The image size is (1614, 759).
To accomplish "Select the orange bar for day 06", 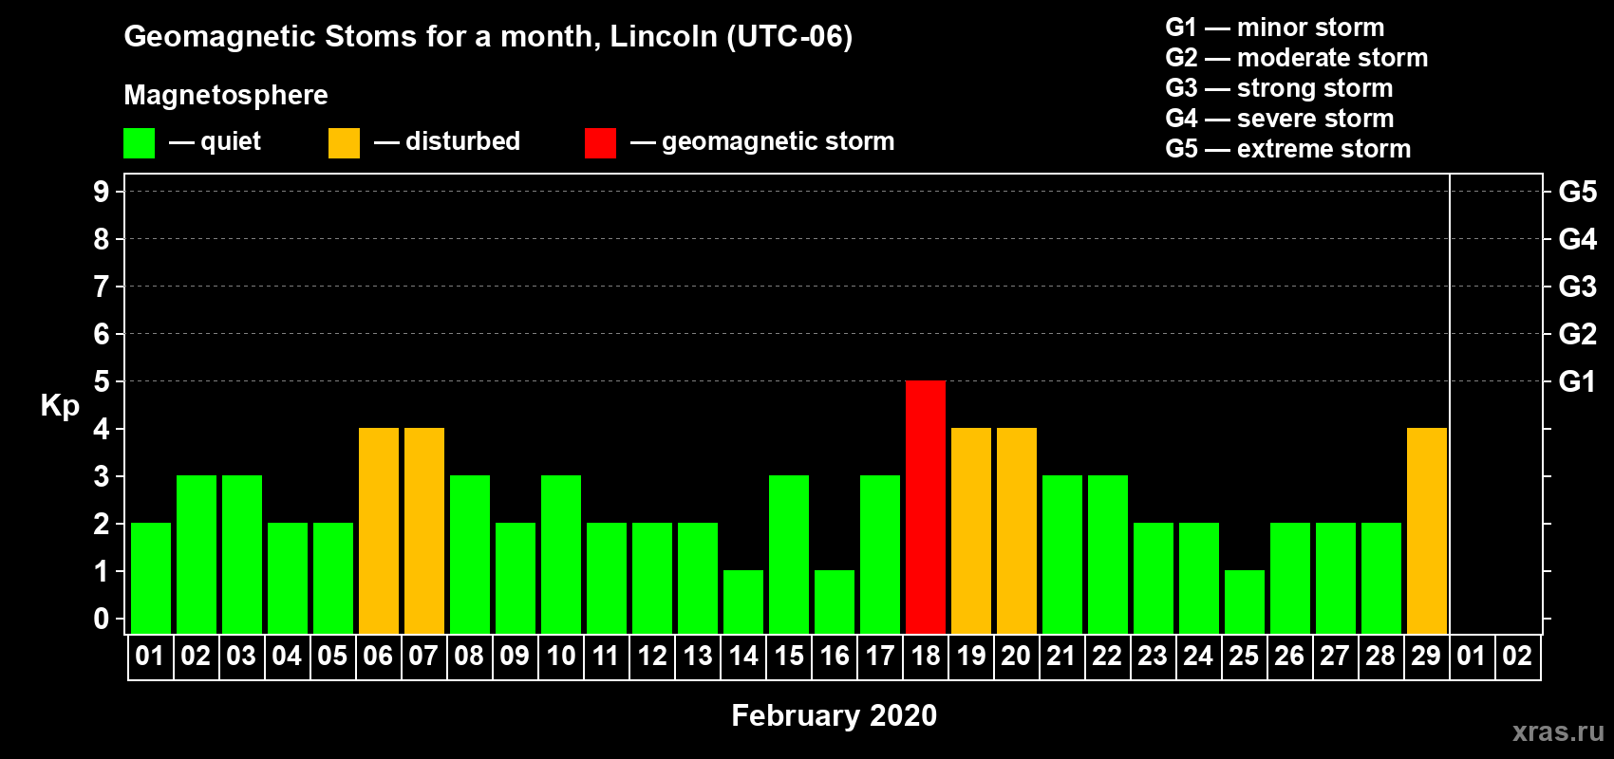I will tap(379, 530).
